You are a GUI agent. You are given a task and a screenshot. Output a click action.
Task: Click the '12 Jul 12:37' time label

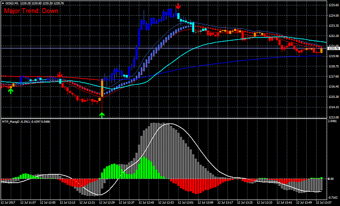[x=126, y=203]
